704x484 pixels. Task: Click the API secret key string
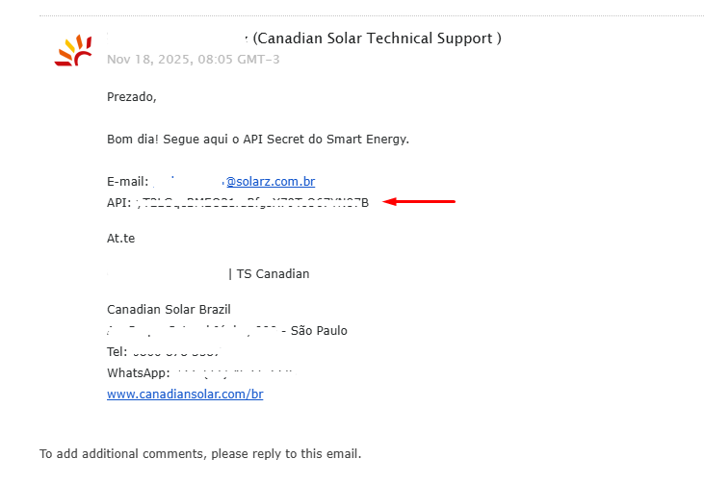(x=255, y=202)
